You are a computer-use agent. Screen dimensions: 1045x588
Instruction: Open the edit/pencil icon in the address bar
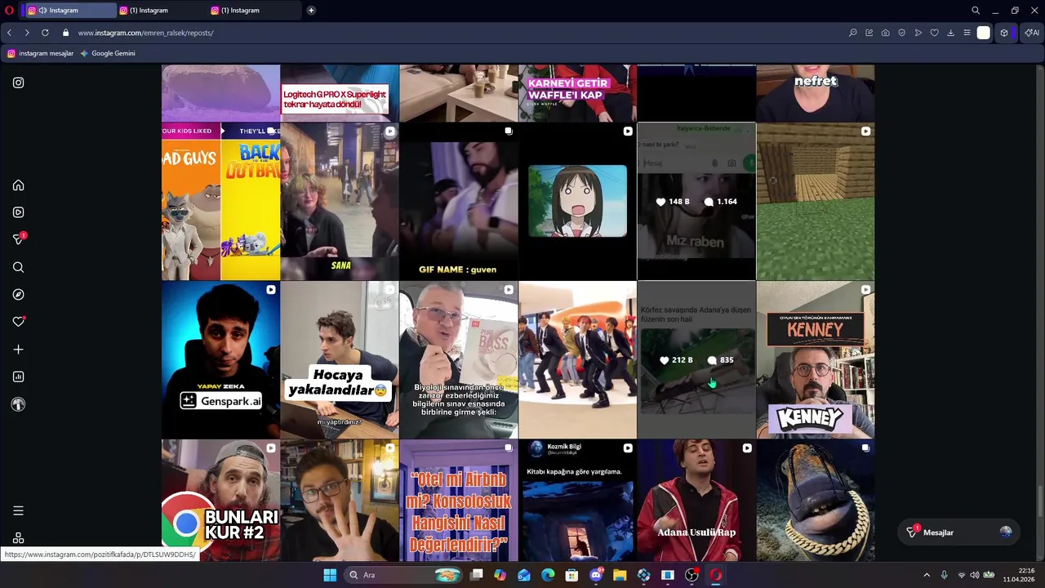click(x=869, y=33)
